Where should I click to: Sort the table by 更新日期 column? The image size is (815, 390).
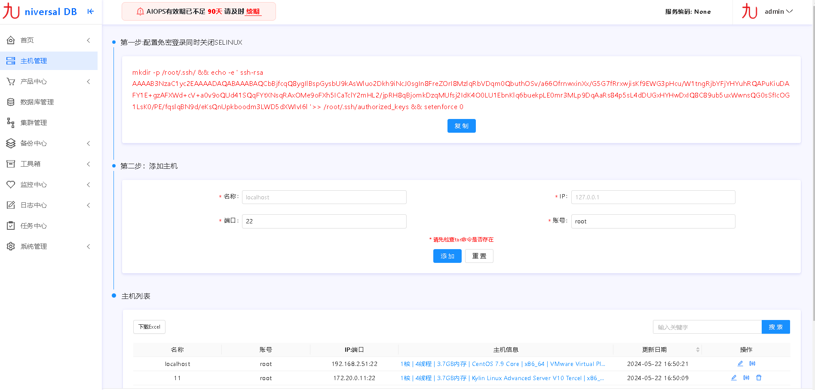698,350
